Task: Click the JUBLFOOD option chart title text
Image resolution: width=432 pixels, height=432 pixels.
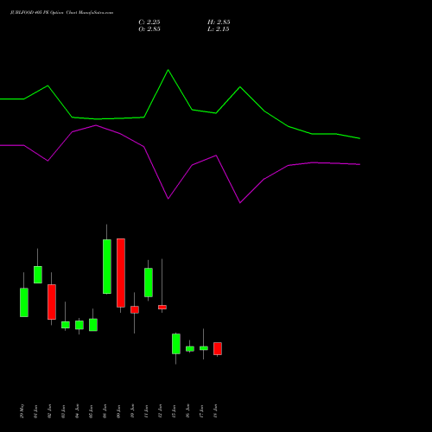Action: (x=61, y=13)
